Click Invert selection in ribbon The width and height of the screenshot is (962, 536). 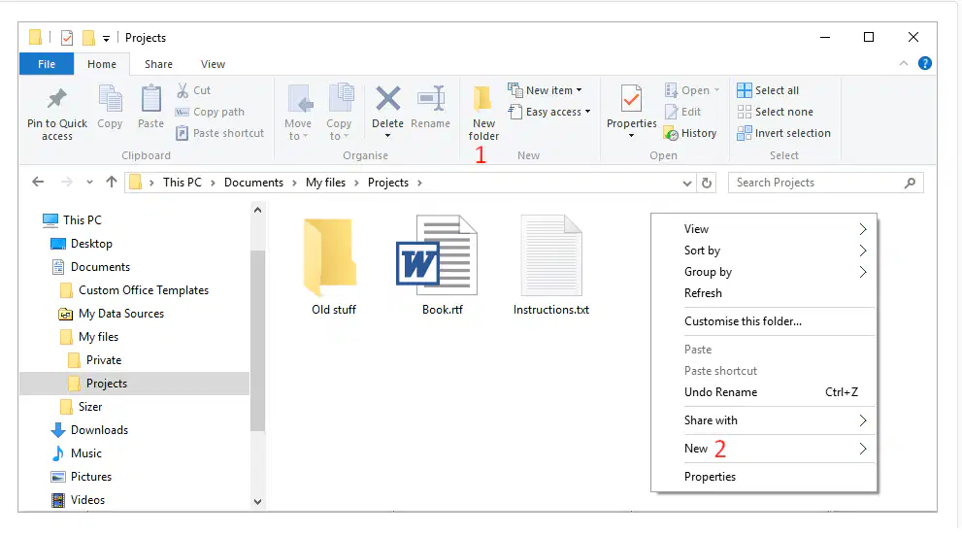(784, 133)
